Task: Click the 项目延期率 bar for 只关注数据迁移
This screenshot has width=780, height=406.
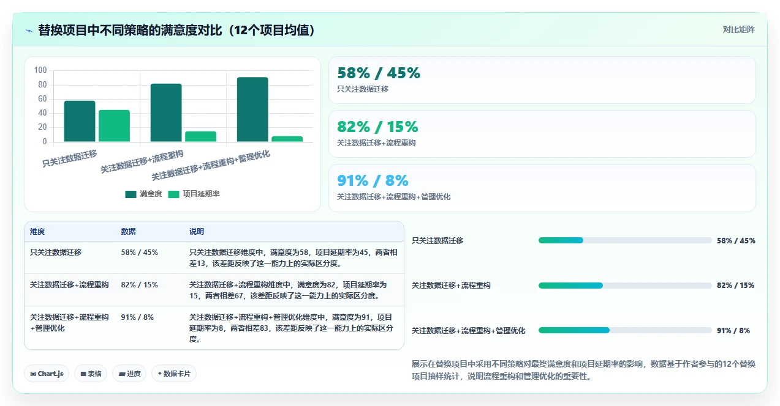Action: pyautogui.click(x=114, y=126)
